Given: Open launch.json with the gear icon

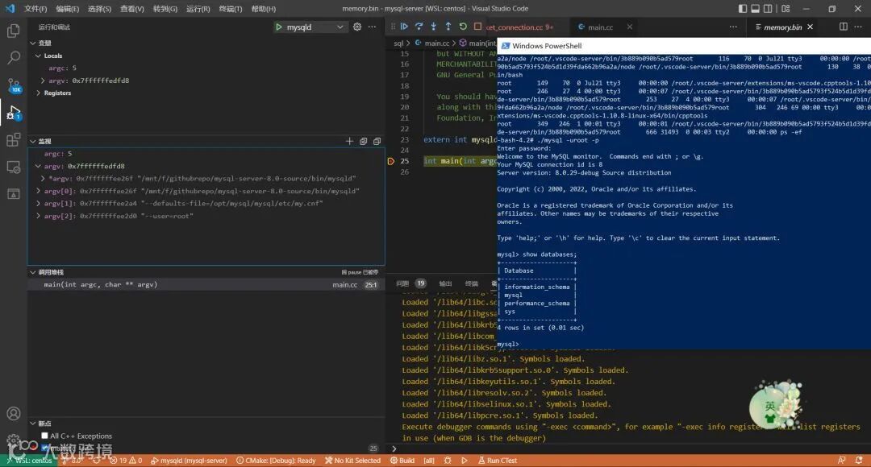Looking at the screenshot, I should [x=357, y=27].
